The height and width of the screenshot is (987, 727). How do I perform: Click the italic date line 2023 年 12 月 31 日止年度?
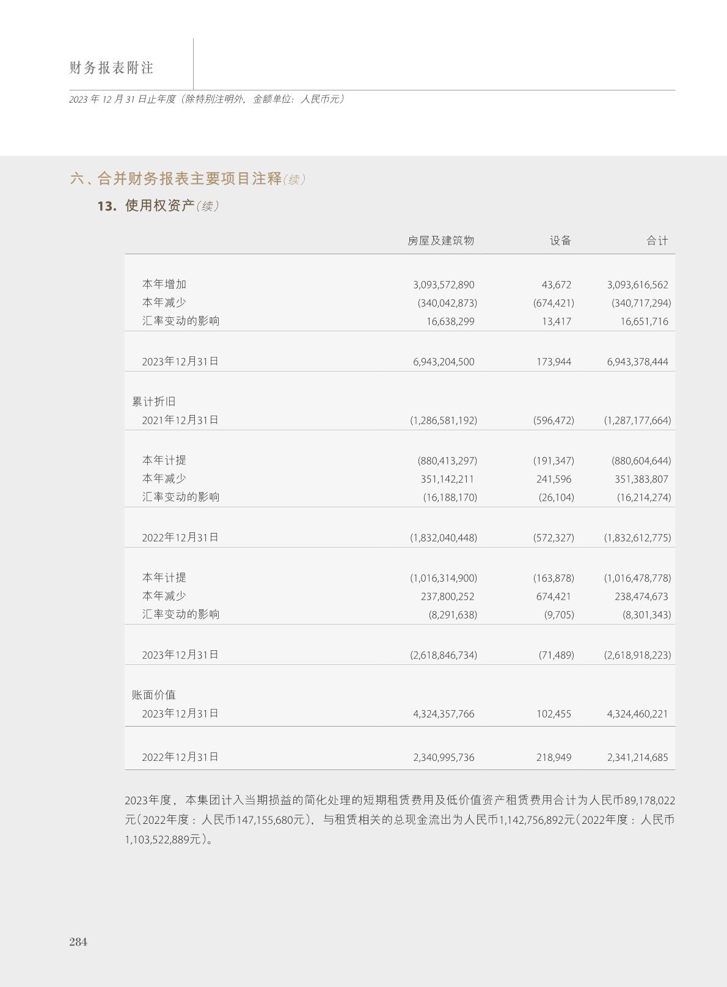[x=206, y=99]
